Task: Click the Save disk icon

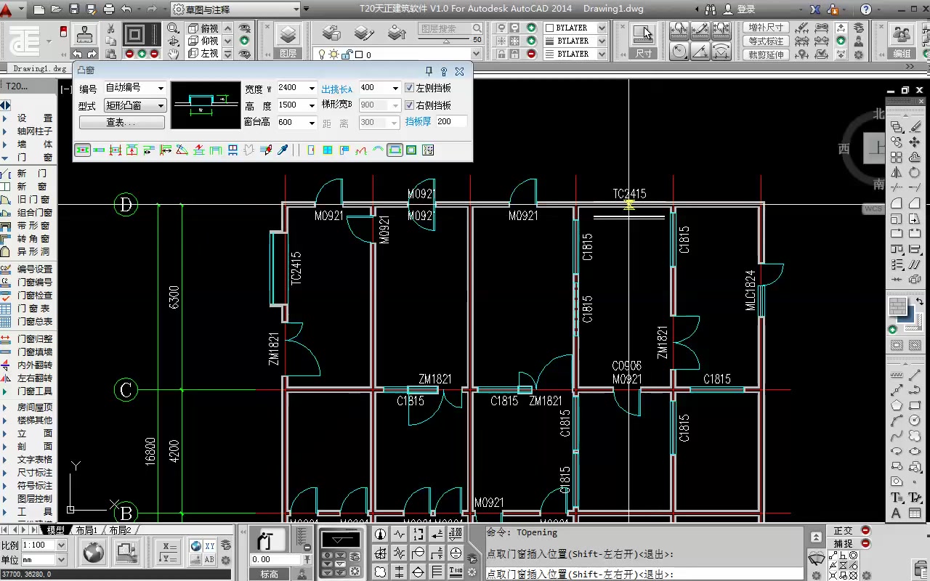Action: pyautogui.click(x=74, y=9)
